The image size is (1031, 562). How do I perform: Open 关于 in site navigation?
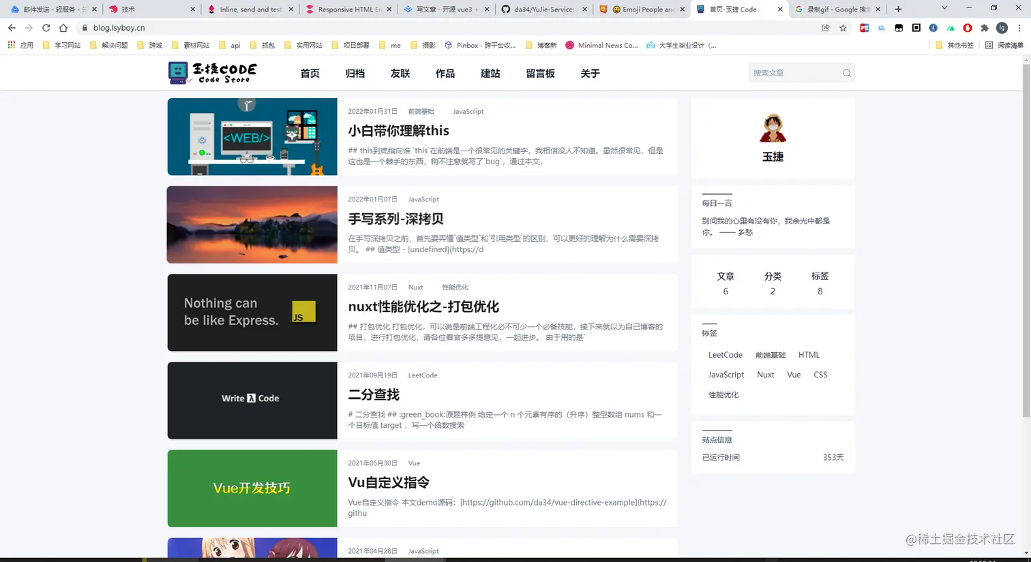[590, 74]
